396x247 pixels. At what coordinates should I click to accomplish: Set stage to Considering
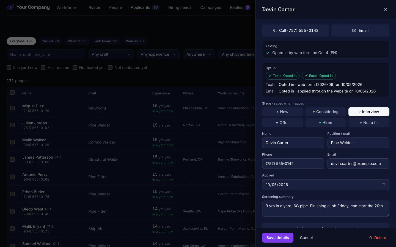click(326, 112)
